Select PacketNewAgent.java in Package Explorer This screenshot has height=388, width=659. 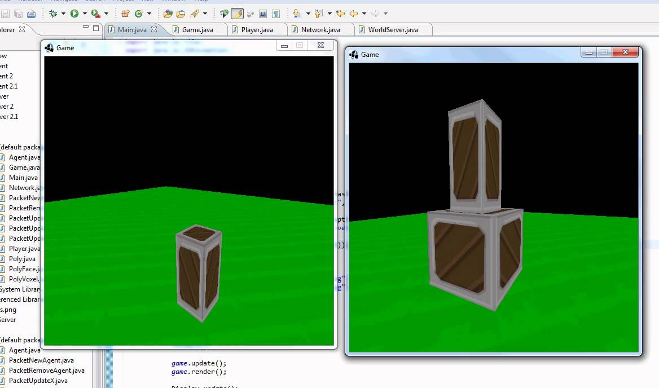(41, 360)
